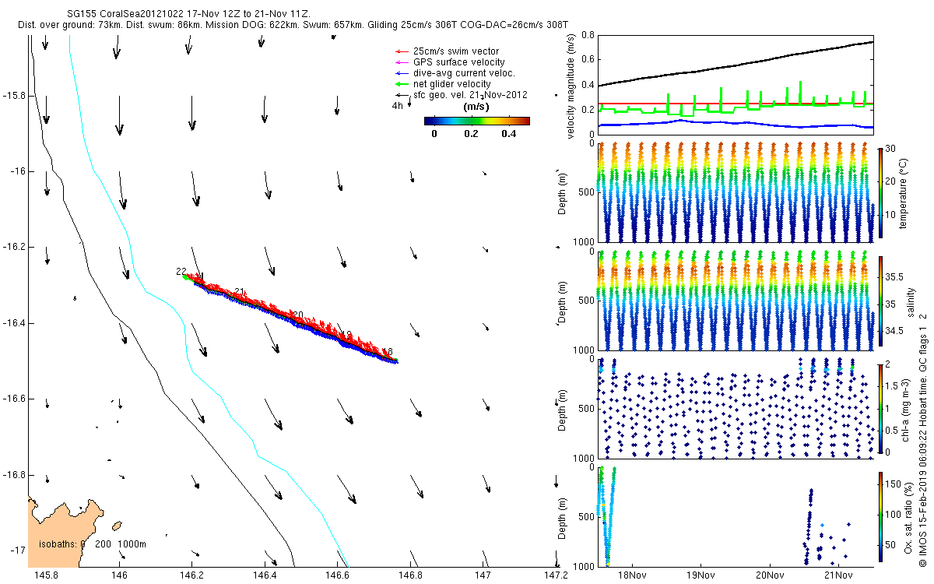Click the longitude tick label '146.2'
Screen dimensions: 934x584
pos(191,575)
